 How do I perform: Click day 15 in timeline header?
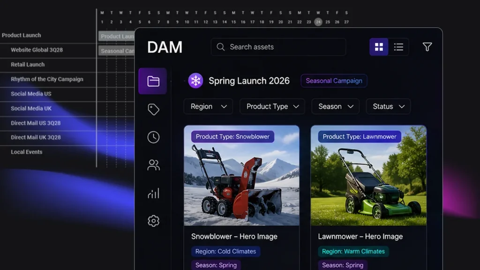pyautogui.click(x=233, y=22)
